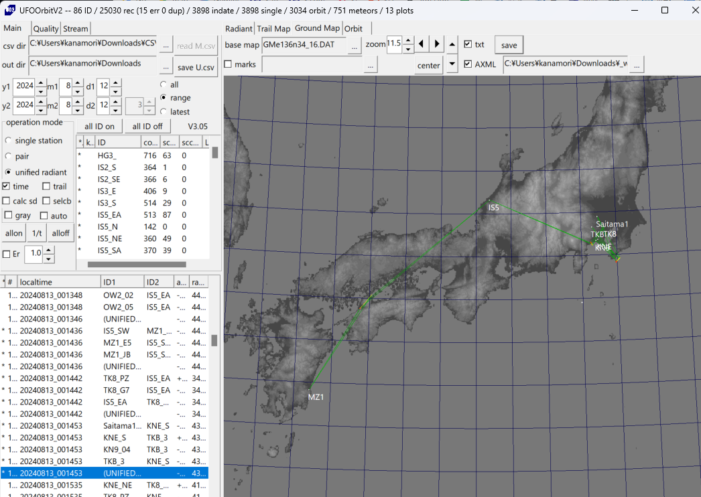Enable the trail checkbox
The image size is (701, 497).
[46, 186]
